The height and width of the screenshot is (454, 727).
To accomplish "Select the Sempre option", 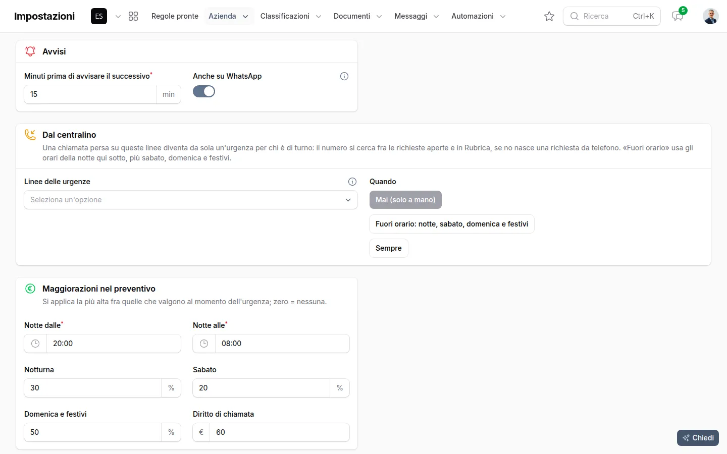I will [389, 248].
